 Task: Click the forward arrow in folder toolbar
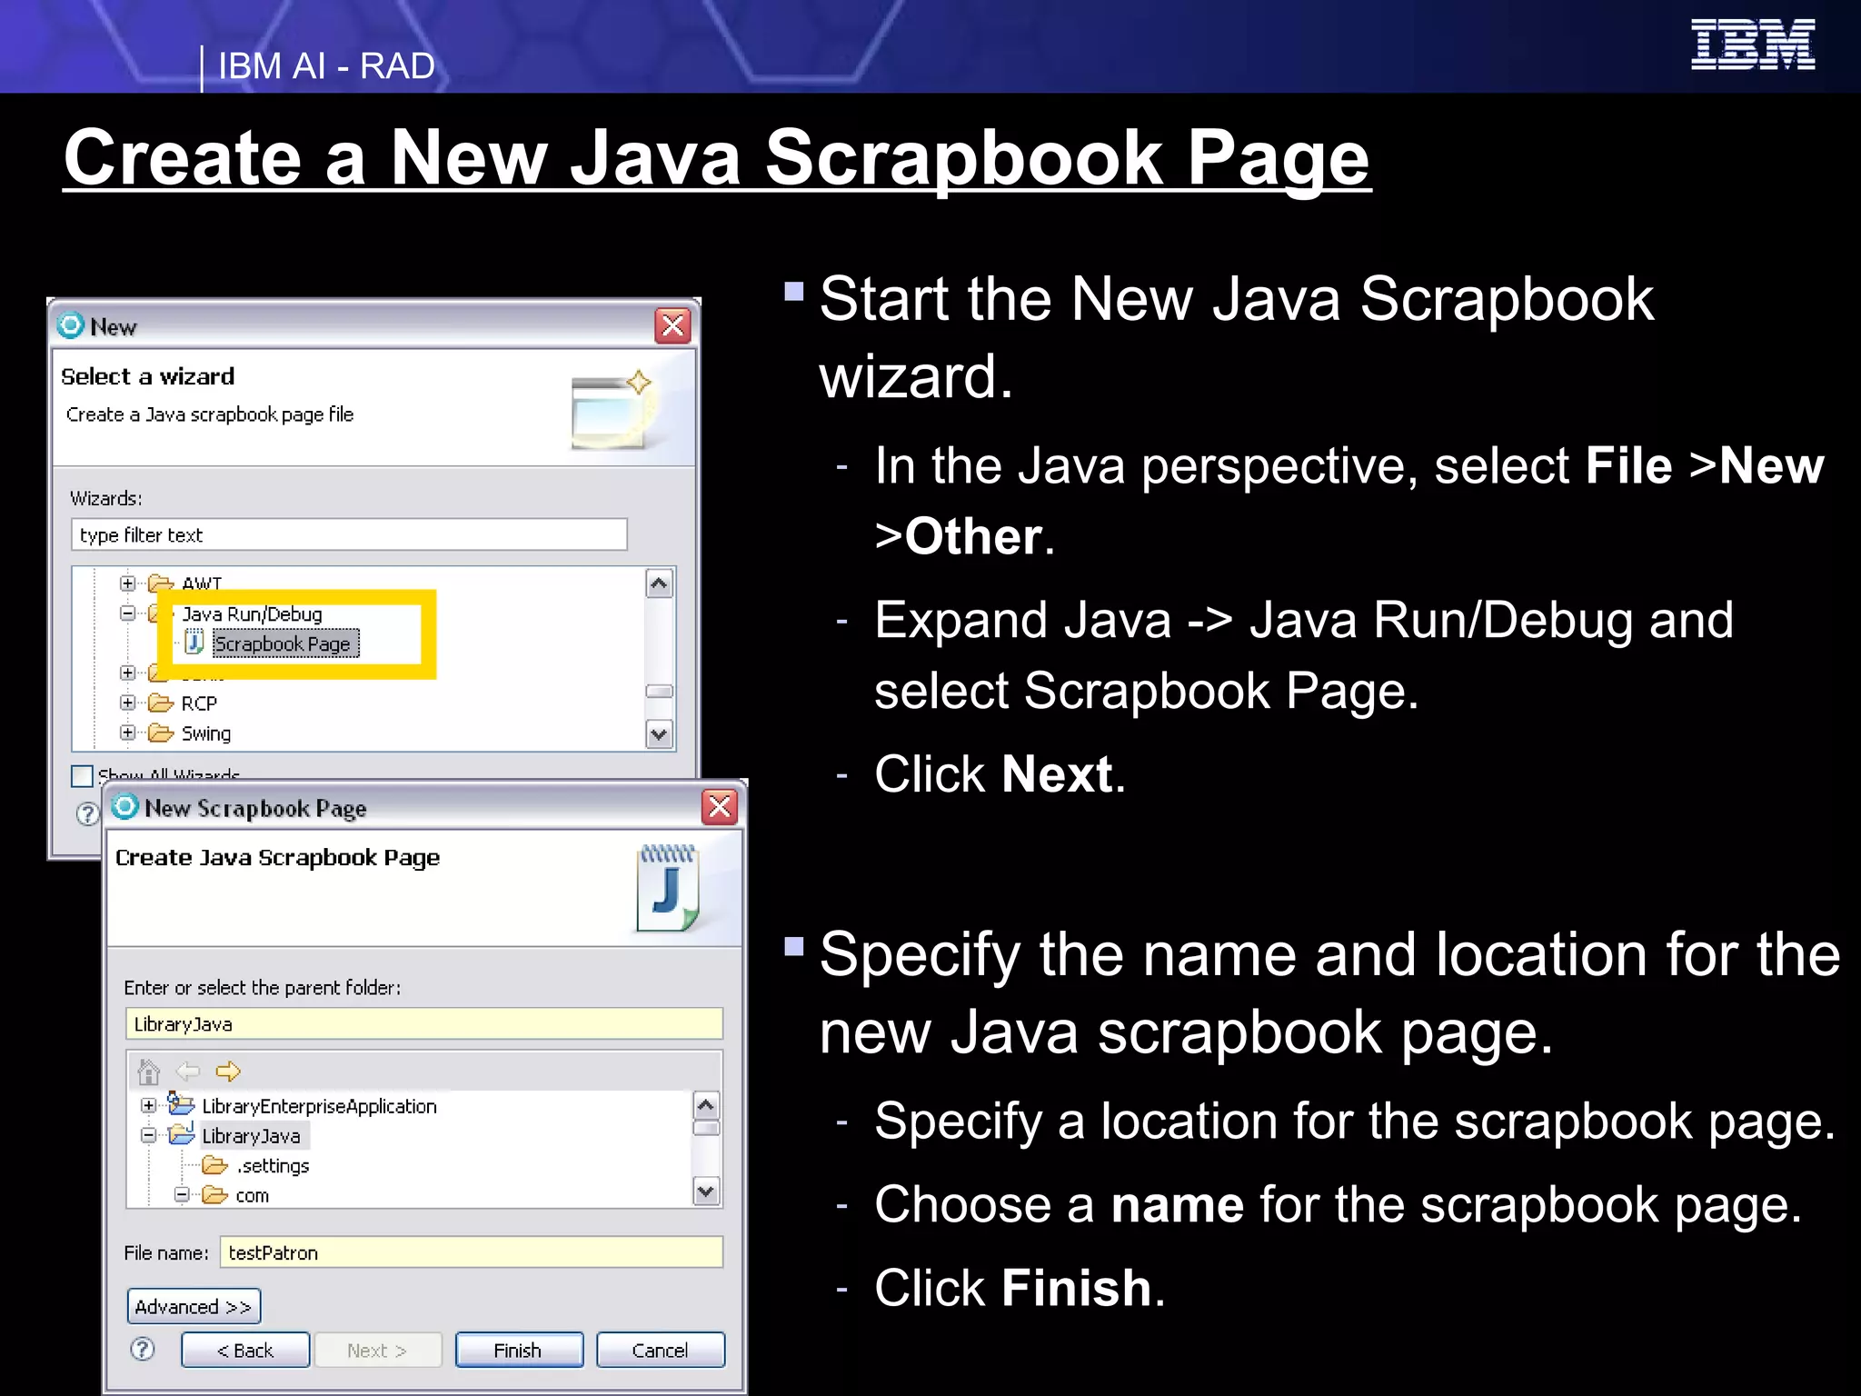point(228,1072)
